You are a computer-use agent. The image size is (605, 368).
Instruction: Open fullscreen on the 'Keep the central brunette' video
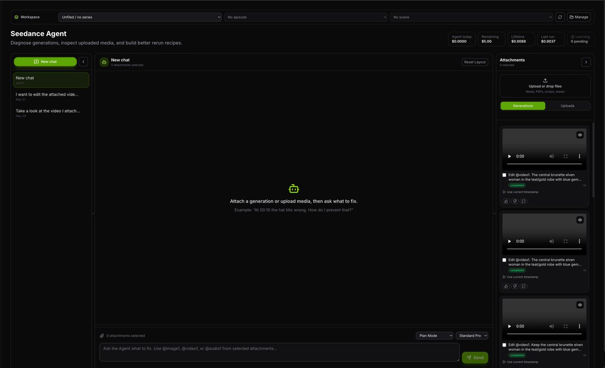coord(566,326)
